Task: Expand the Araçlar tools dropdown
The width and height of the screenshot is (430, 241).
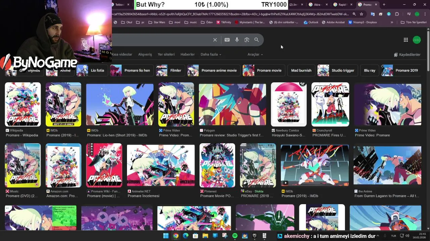Action: coord(255,55)
